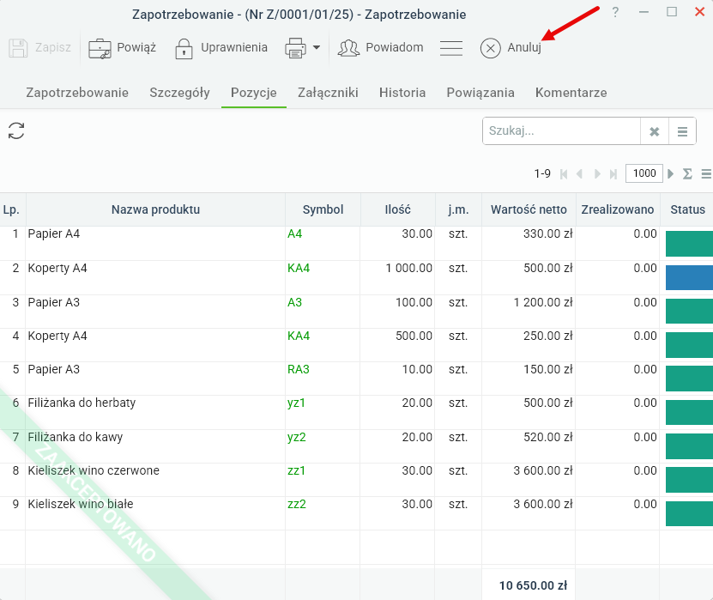Open the Komentarze tab
The image size is (713, 600).
[571, 93]
